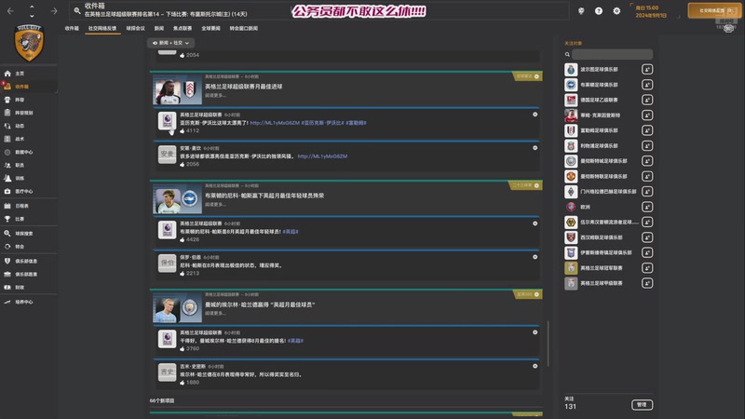This screenshot has width=745, height=419.
Task: Switch to the 焦点联赛 tab
Action: pyautogui.click(x=183, y=29)
